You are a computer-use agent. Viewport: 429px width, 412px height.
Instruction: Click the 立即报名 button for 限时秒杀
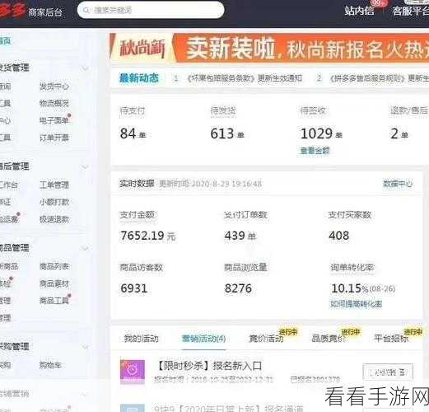point(388,372)
